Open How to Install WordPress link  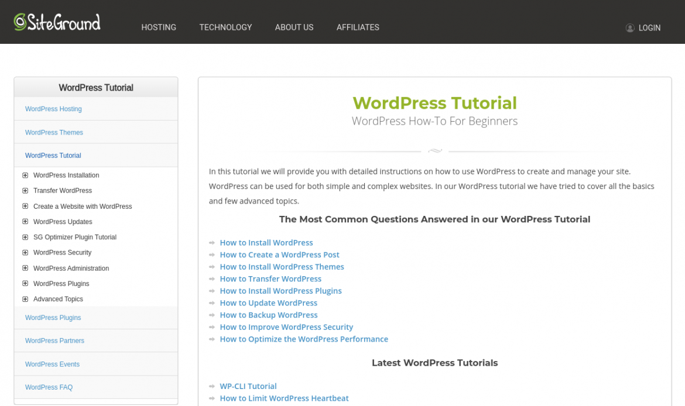(266, 243)
